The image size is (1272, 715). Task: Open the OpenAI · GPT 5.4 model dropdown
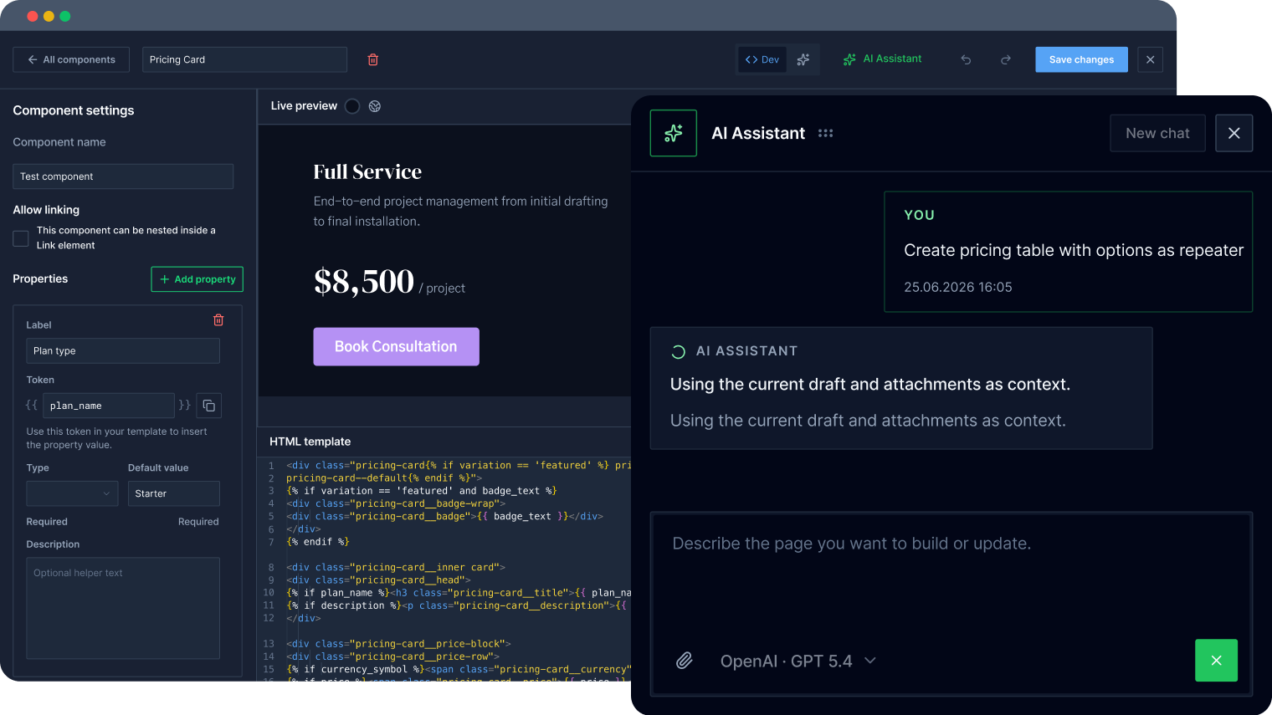click(x=798, y=661)
